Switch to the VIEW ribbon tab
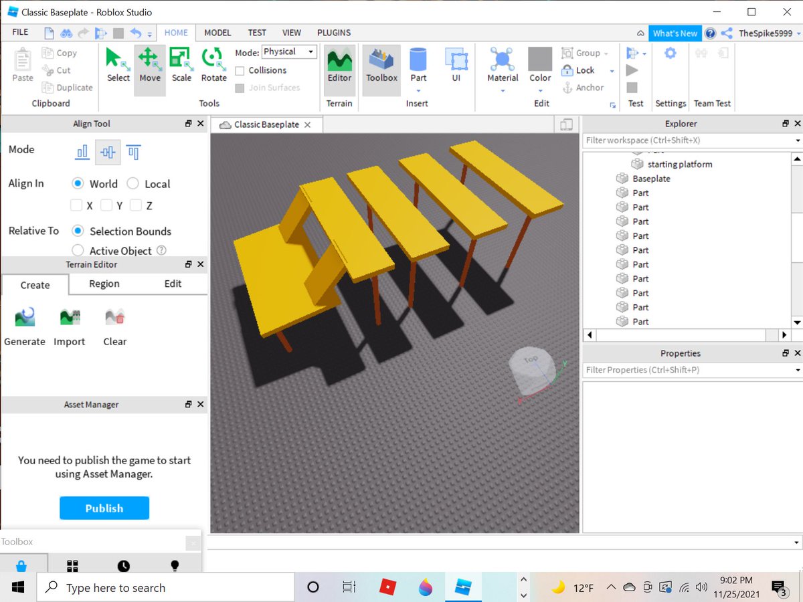Viewport: 803px width, 602px height. click(x=291, y=32)
